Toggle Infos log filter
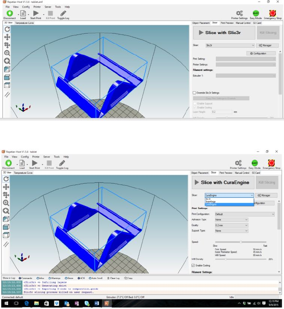Image resolution: width=284 pixels, height=309 pixels. point(40,278)
